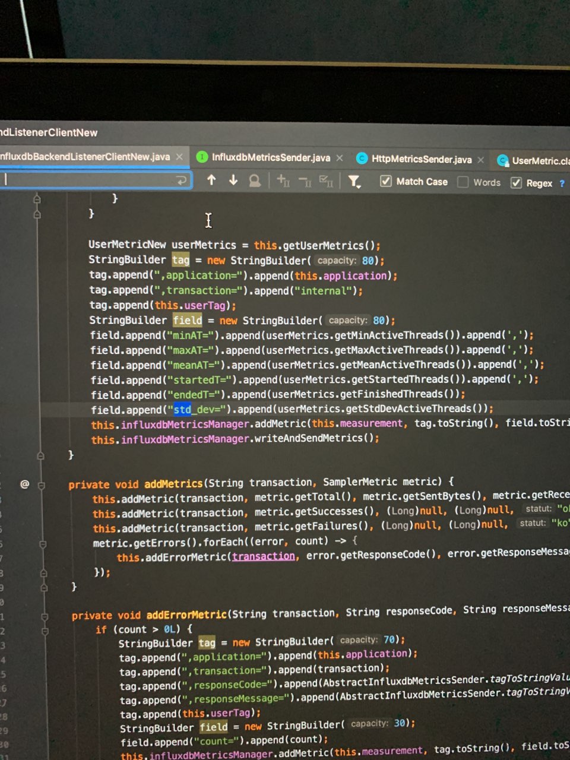Collapse the addMetrics method fold marker
This screenshot has width=570, height=760.
pos(42,485)
